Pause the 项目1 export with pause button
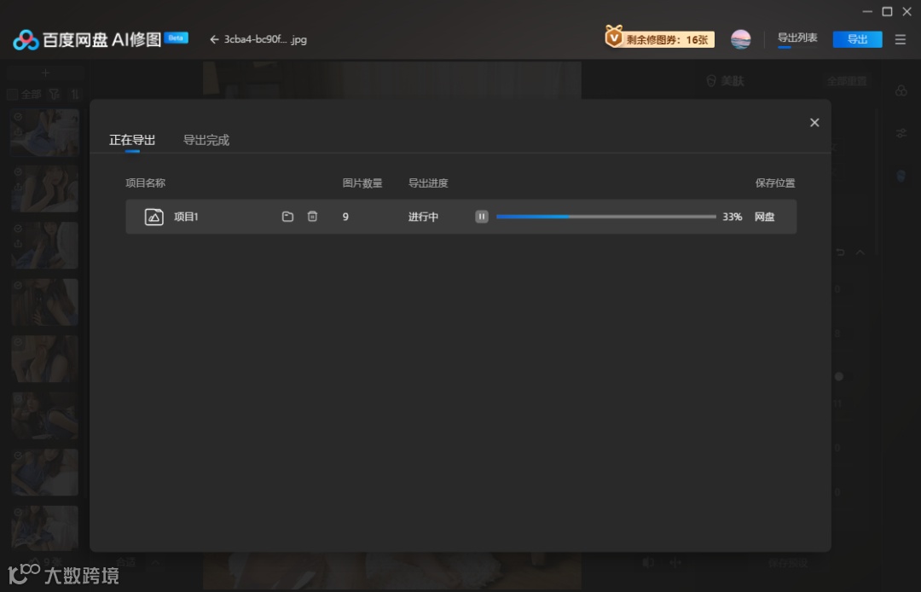Screen dimensions: 921x592 point(481,217)
